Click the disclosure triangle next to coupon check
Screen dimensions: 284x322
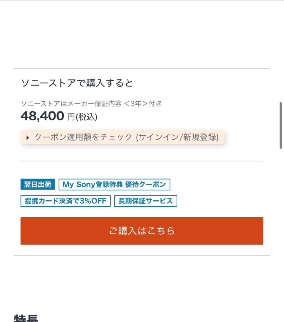coord(27,137)
